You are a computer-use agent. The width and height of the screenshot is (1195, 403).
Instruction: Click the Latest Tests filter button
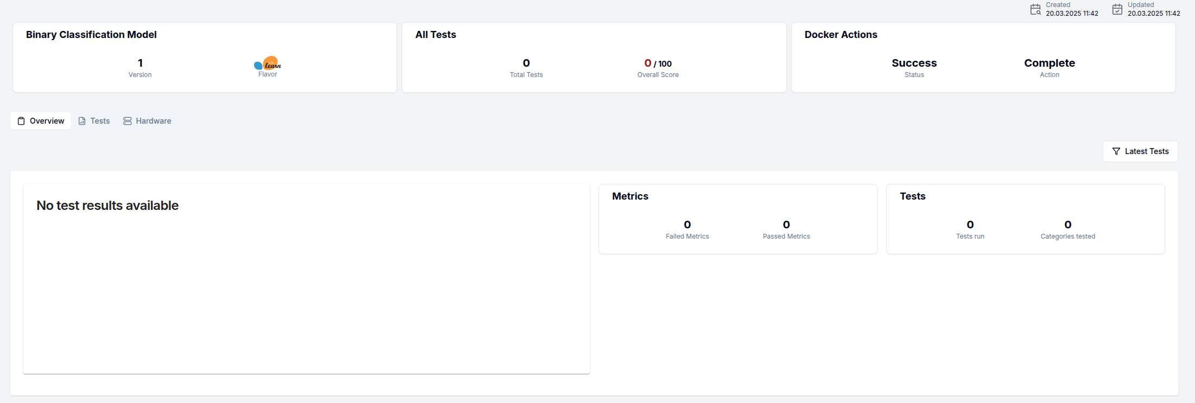[x=1140, y=151]
